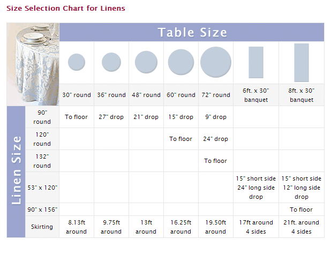Pick the 48" round table circle icon
The image size is (331, 254).
tap(146, 62)
